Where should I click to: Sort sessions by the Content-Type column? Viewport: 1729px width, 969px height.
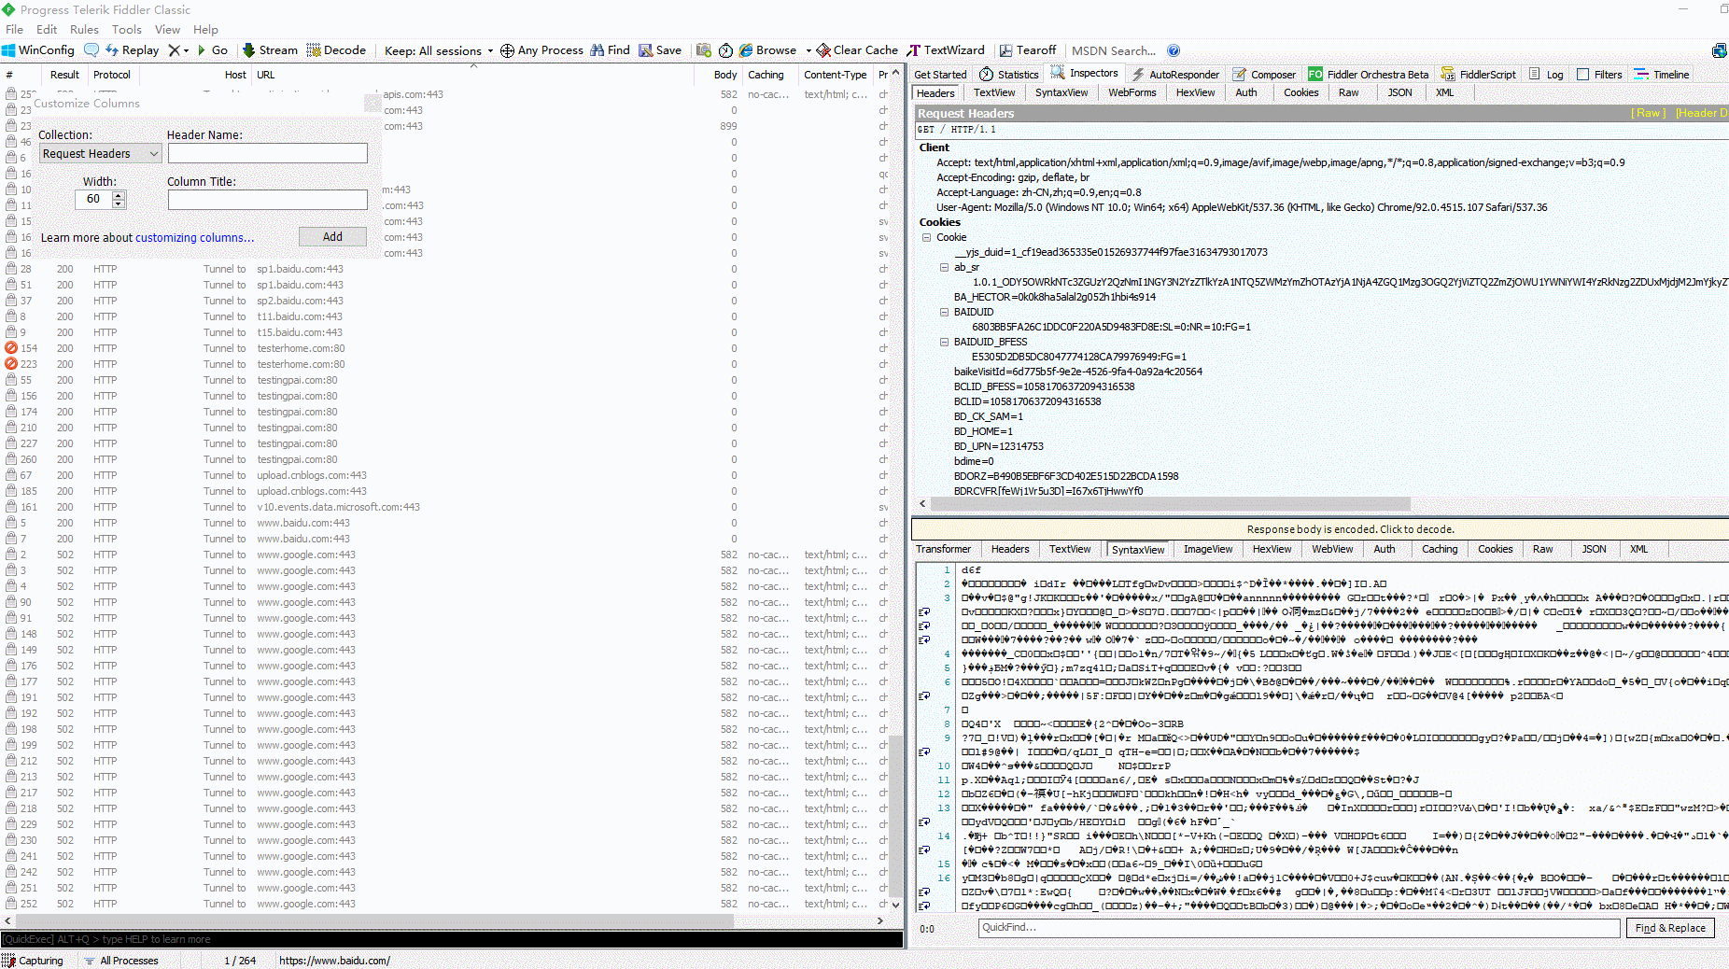tap(835, 75)
